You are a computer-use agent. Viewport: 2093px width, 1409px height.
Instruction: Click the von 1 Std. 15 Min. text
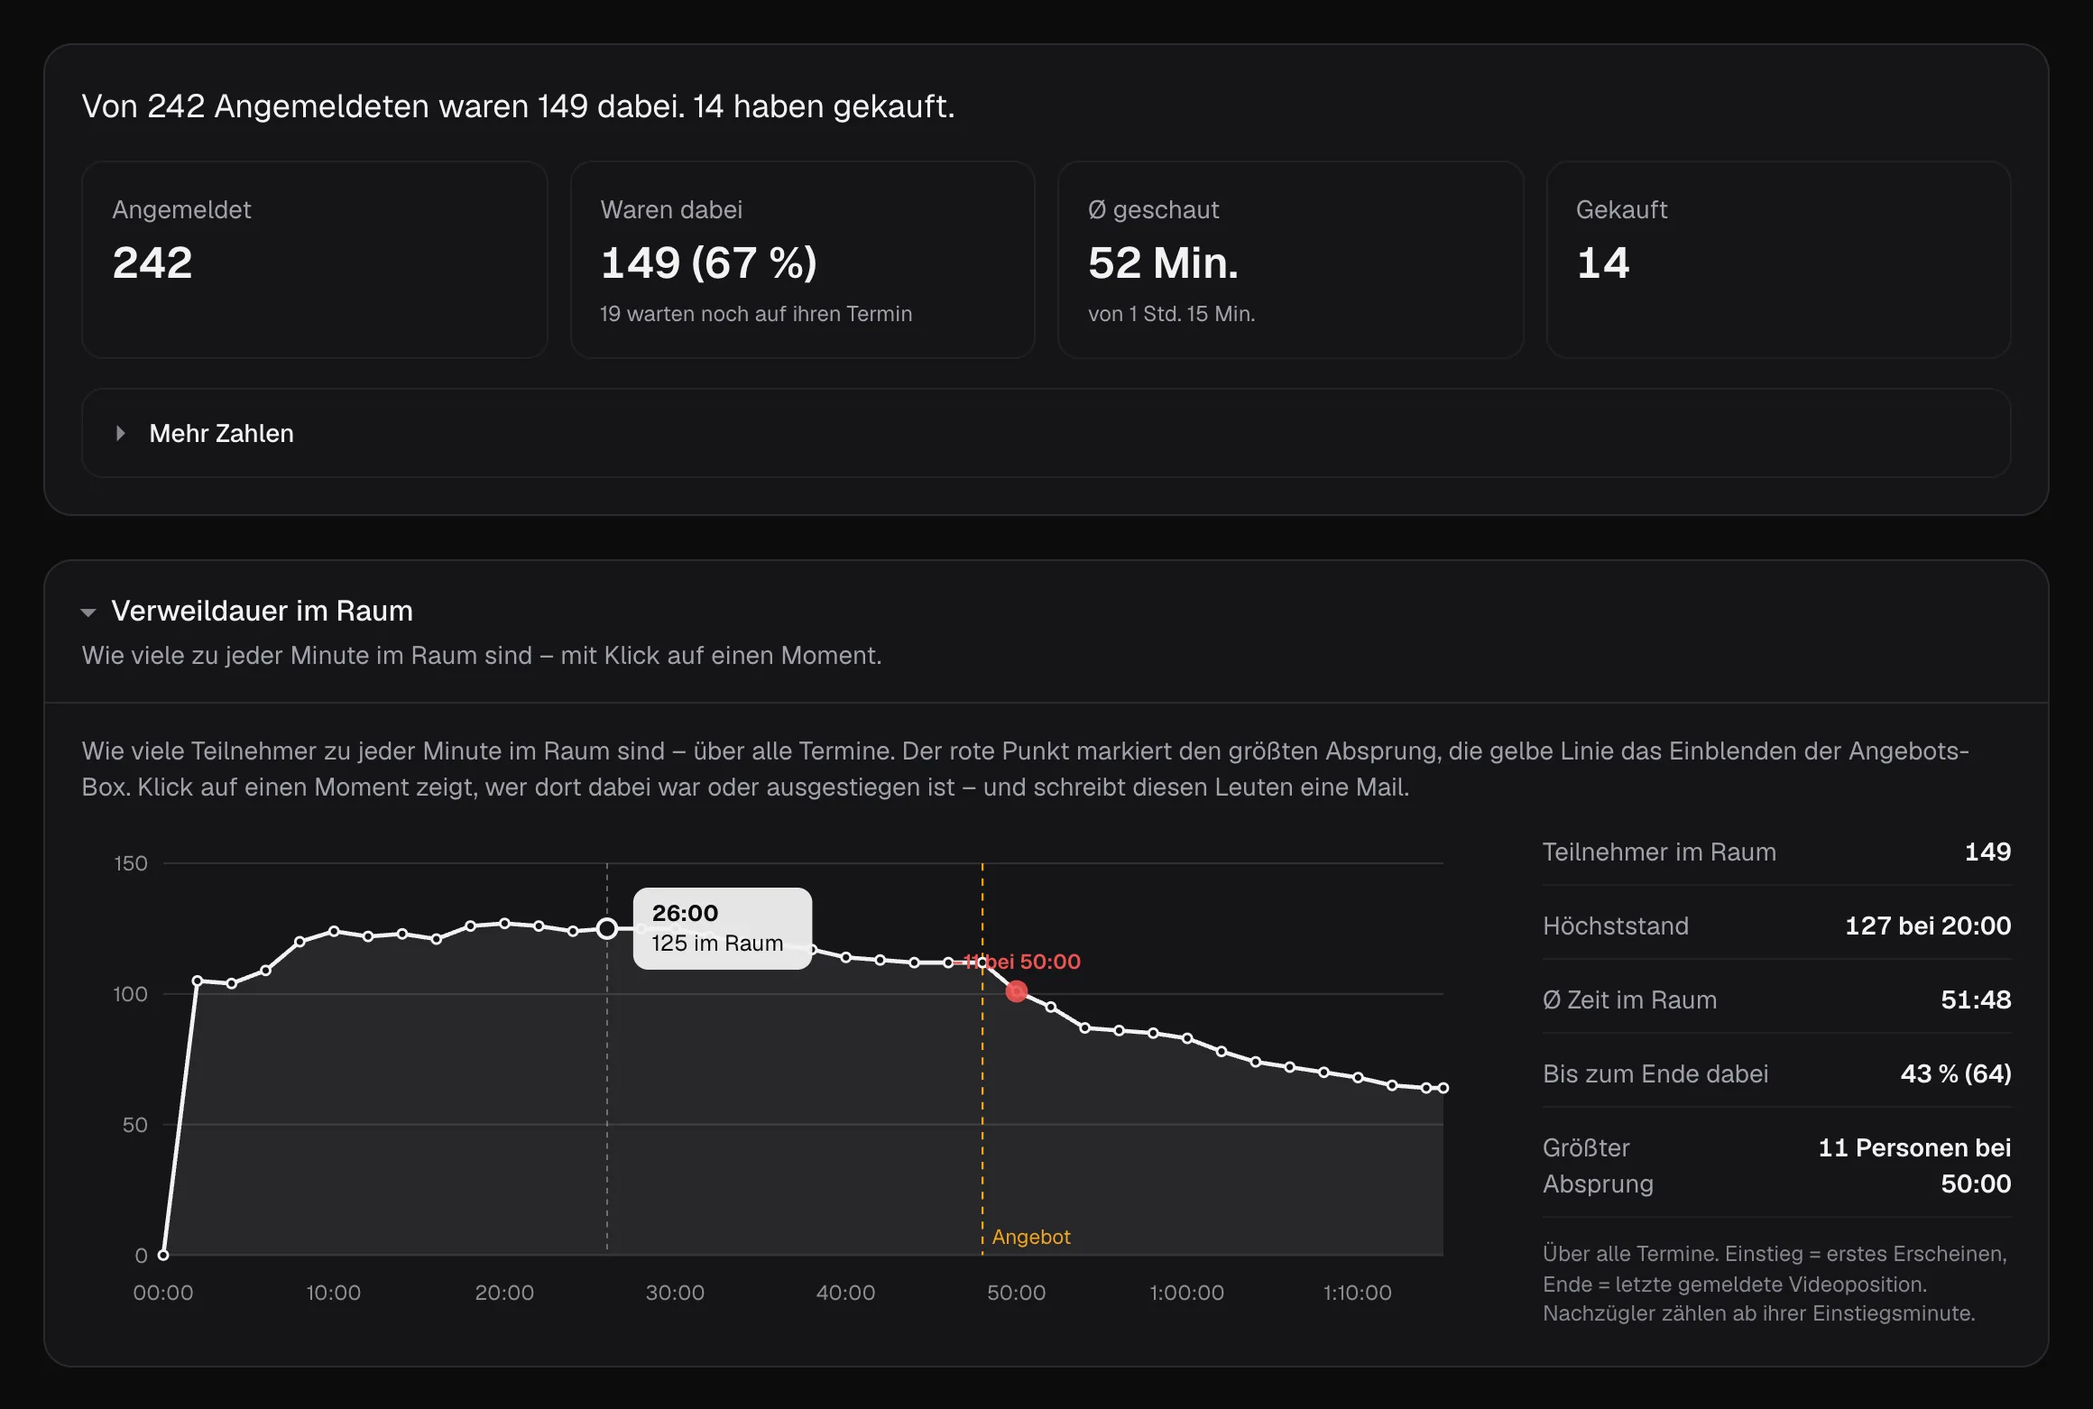pyautogui.click(x=1171, y=314)
